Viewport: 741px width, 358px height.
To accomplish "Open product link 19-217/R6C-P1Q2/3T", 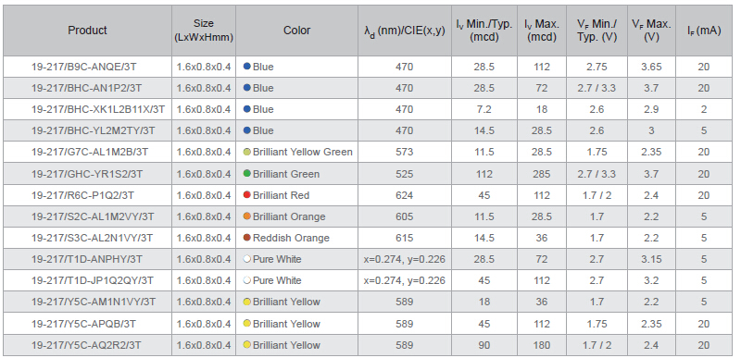I will pyautogui.click(x=82, y=195).
